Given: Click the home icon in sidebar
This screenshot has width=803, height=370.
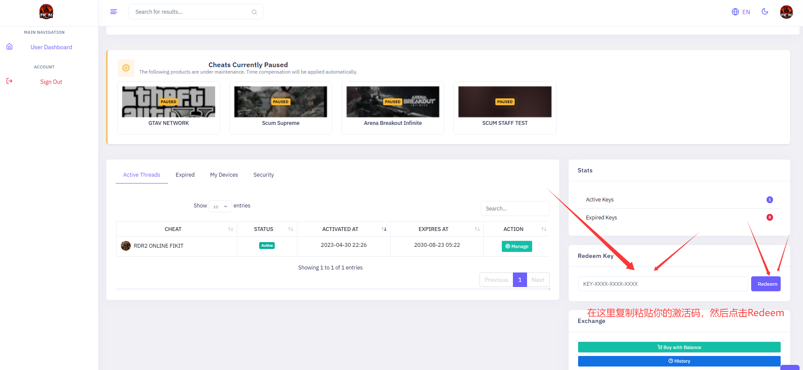Looking at the screenshot, I should pos(9,47).
